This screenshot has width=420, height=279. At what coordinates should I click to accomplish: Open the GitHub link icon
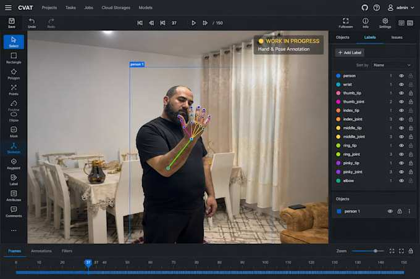(364, 7)
